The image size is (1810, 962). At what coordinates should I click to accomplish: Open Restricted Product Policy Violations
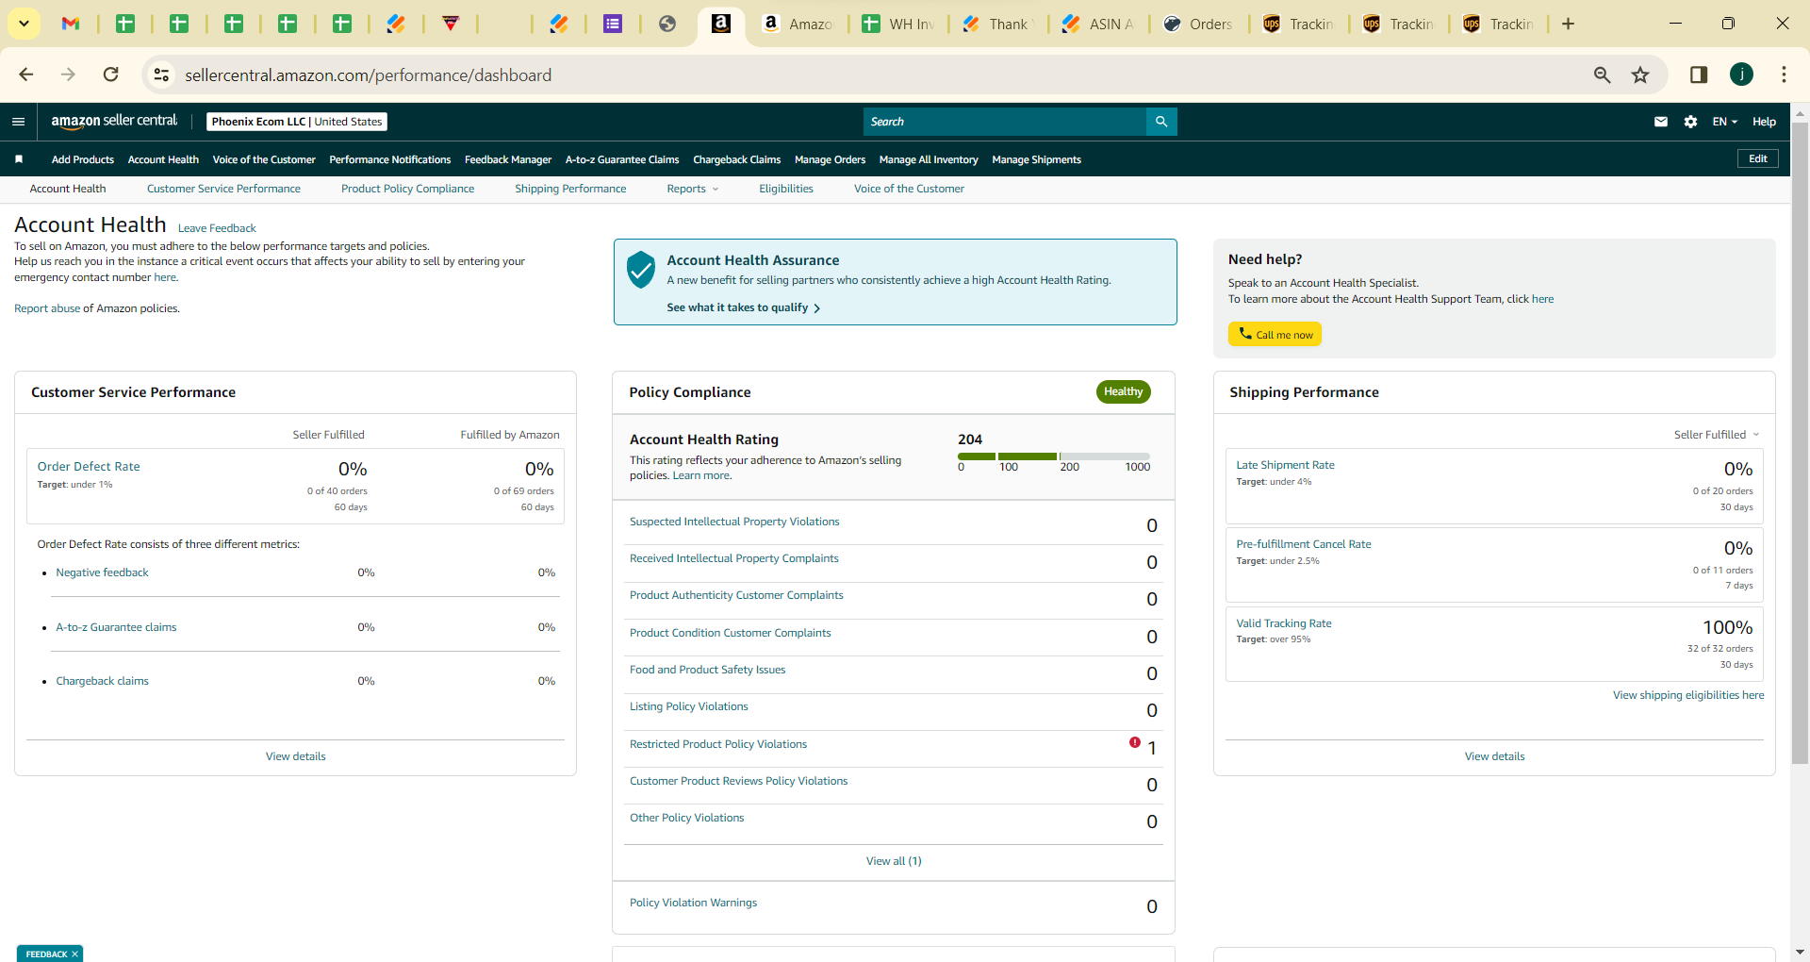[718, 744]
